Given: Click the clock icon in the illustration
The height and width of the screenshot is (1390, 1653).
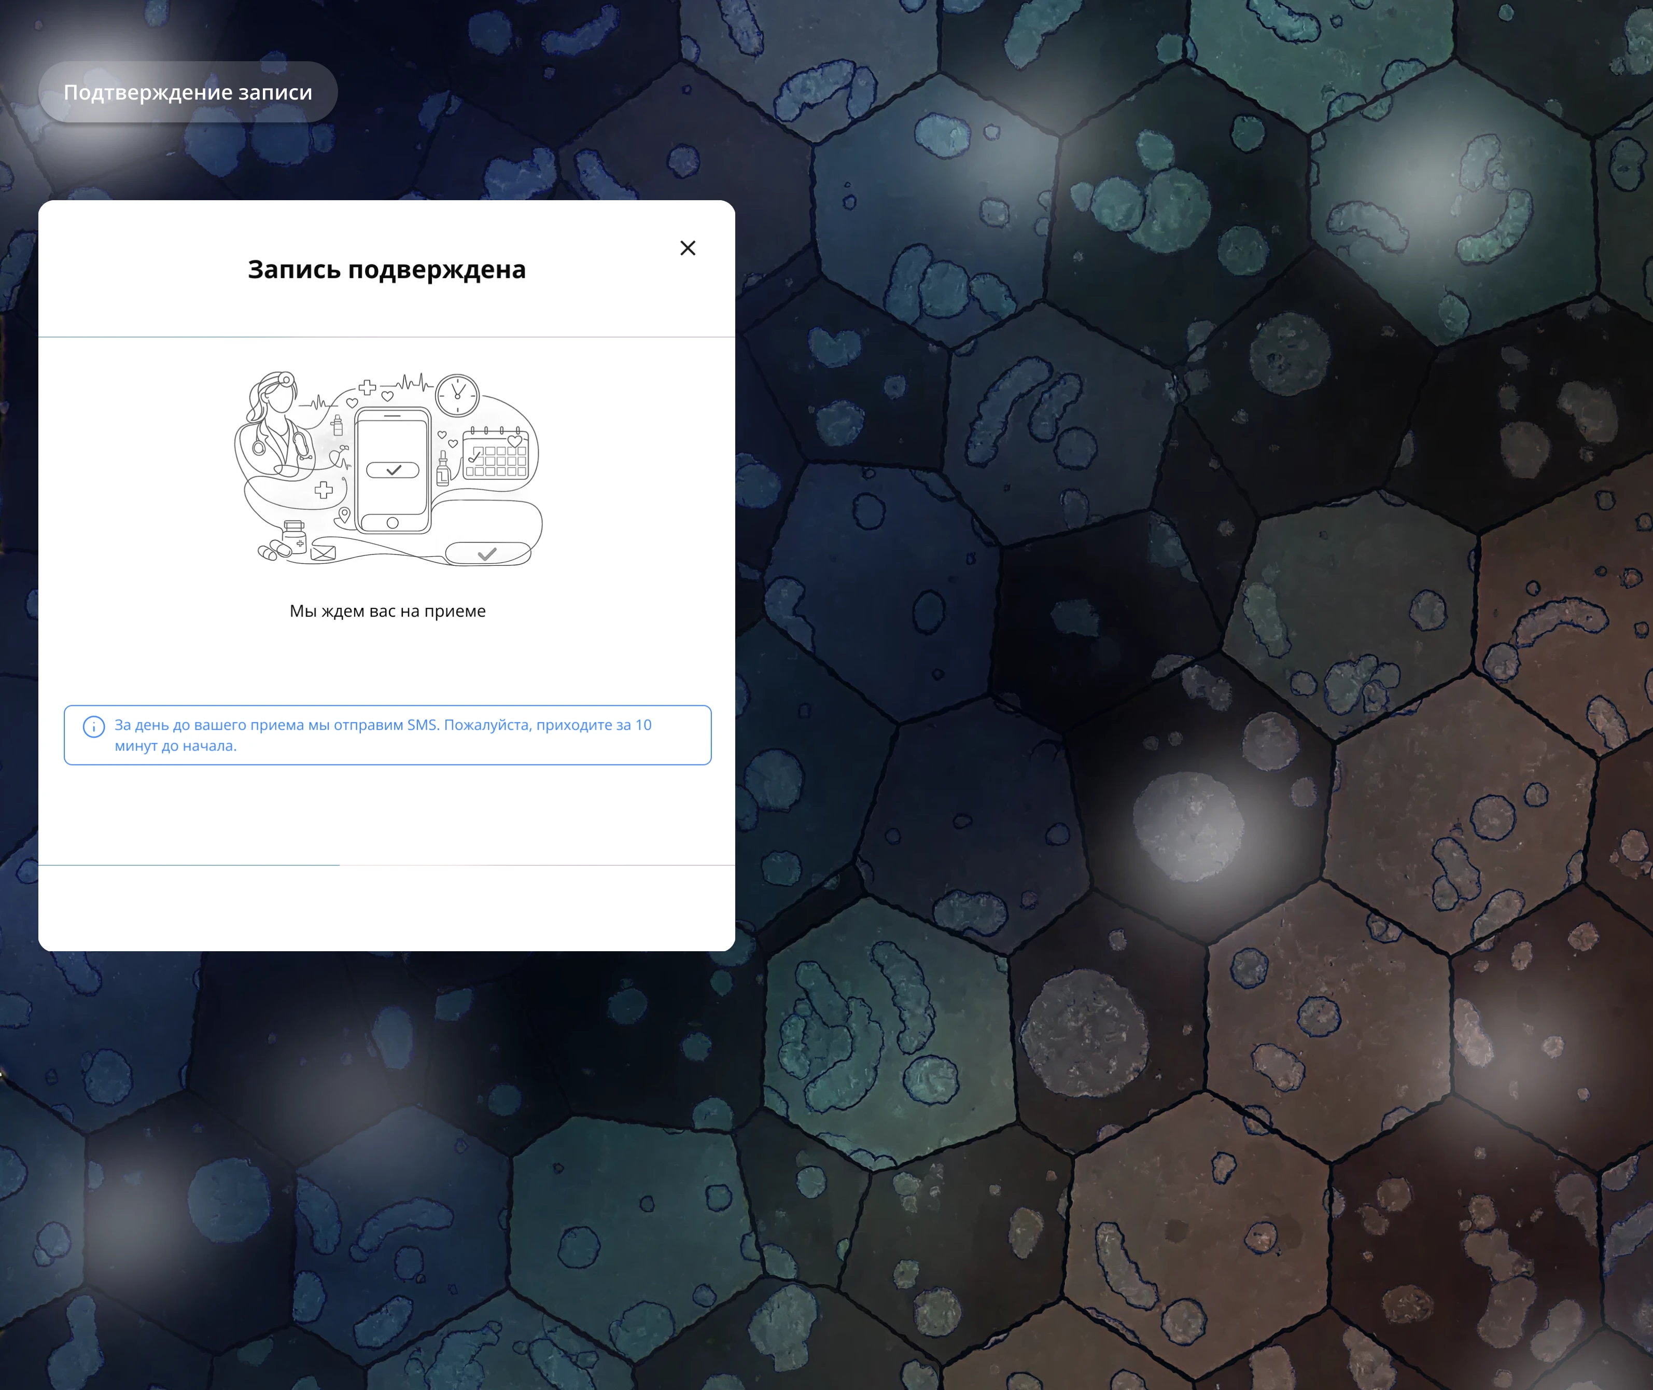Looking at the screenshot, I should point(457,395).
